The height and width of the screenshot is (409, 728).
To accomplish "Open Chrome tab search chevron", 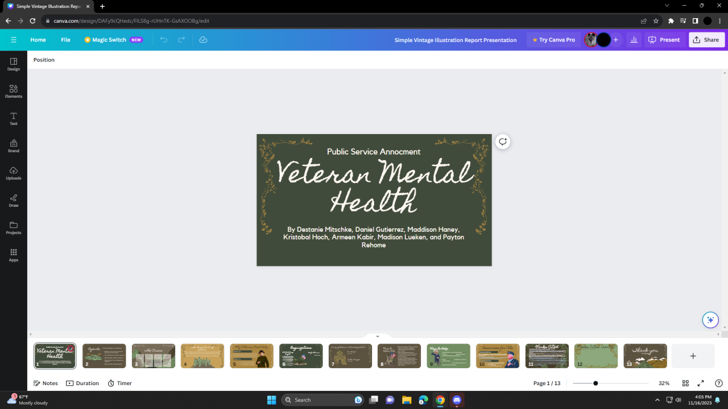I will 667,6.
